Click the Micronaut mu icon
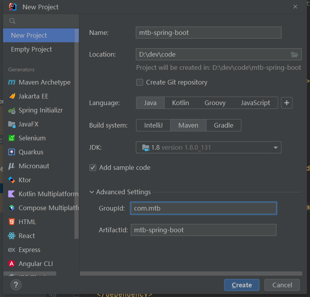 click(x=12, y=166)
